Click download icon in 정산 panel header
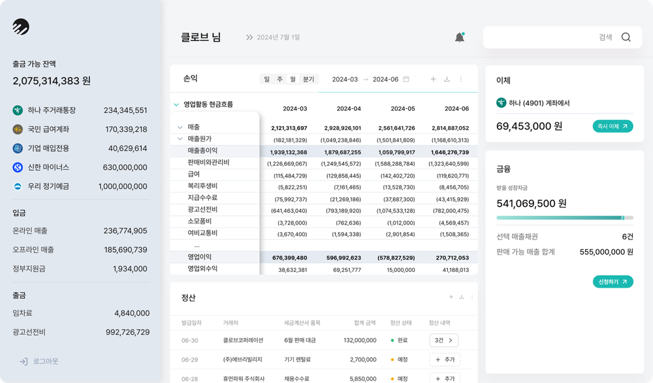 click(x=462, y=297)
